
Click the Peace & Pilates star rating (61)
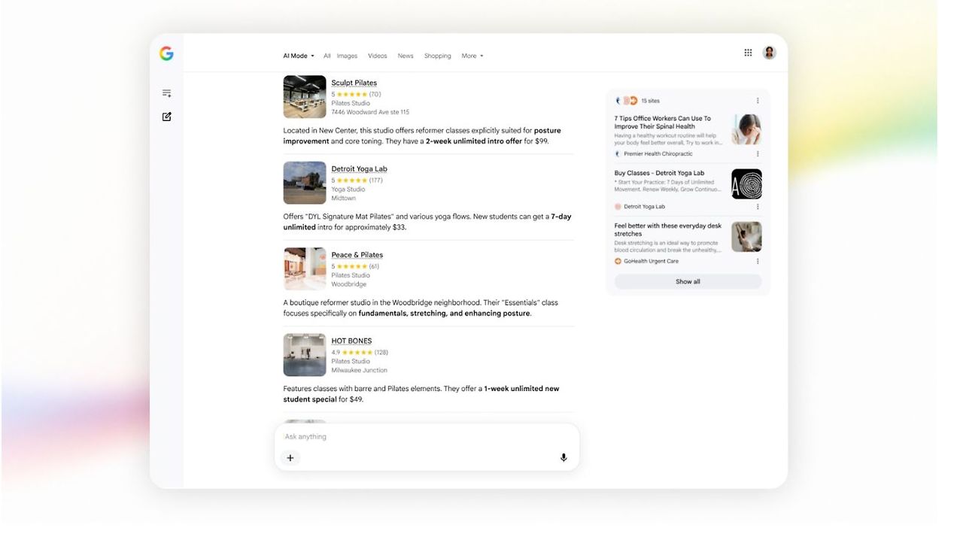(x=355, y=266)
